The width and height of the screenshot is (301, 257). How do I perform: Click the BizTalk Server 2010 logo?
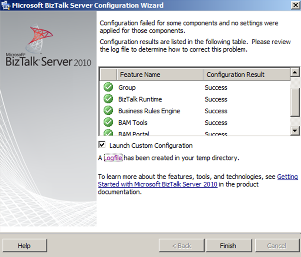(x=48, y=48)
